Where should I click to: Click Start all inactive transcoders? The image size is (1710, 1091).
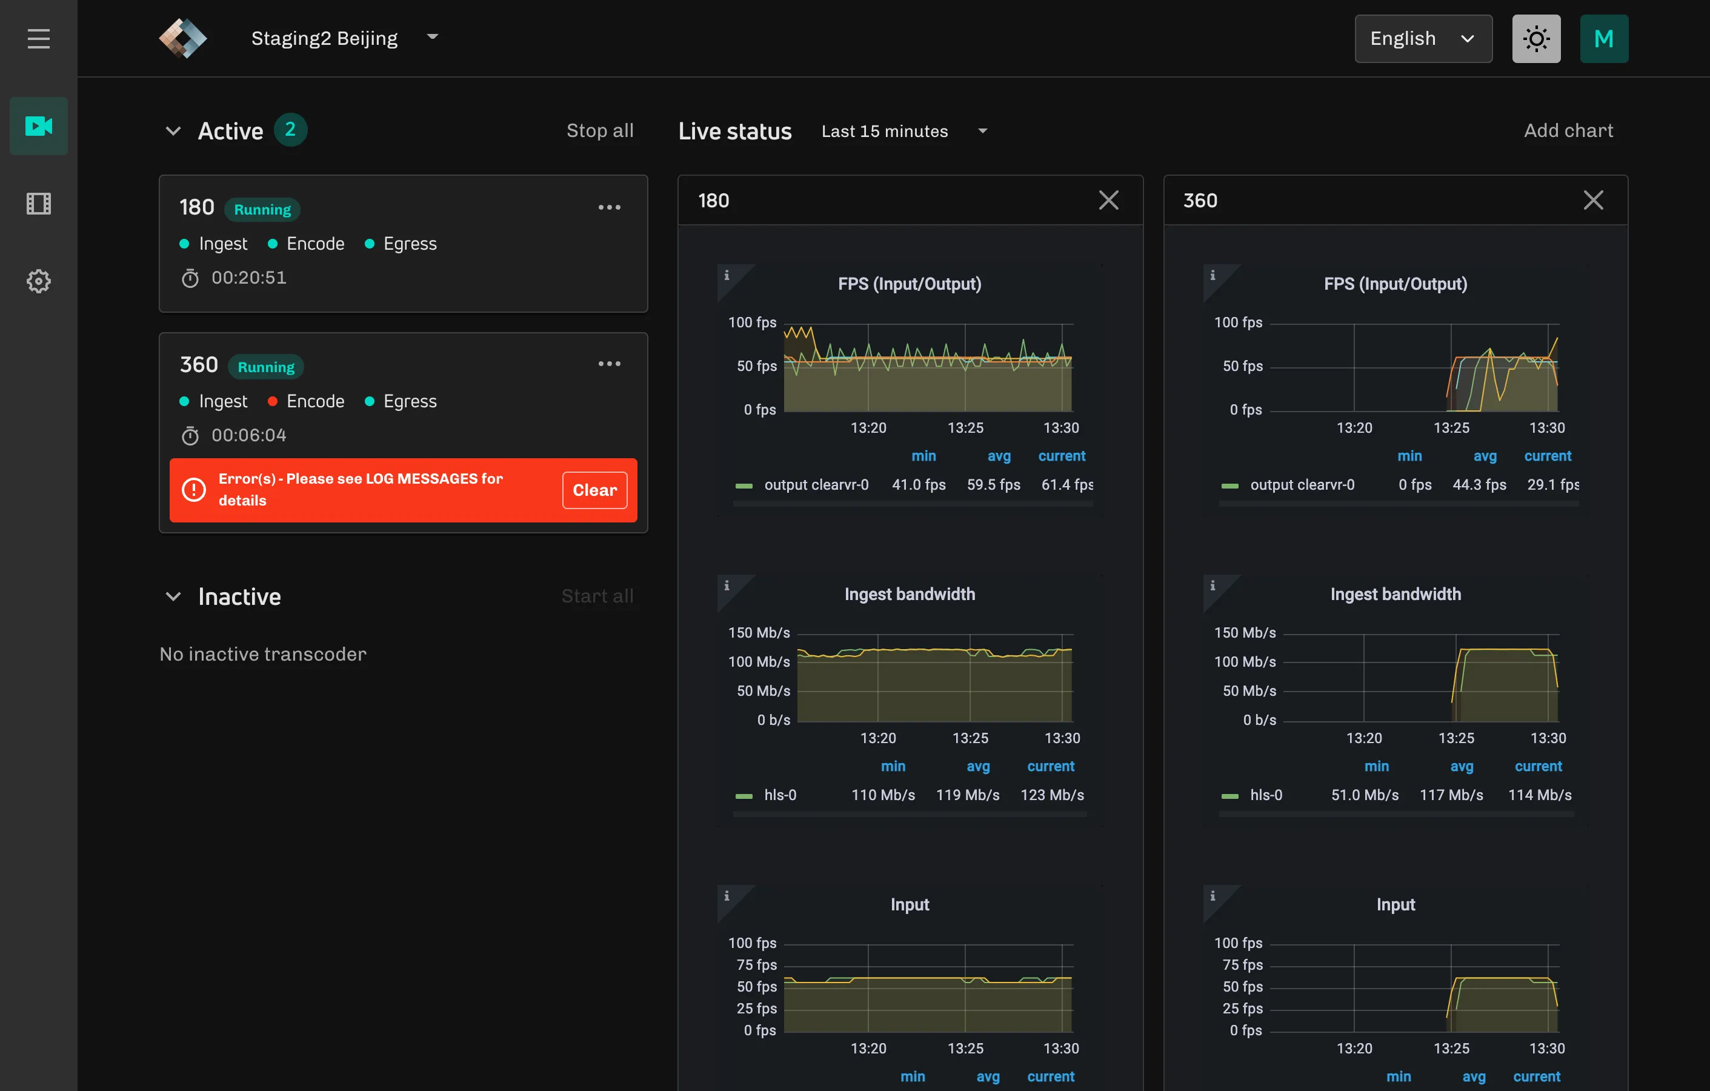pos(597,596)
